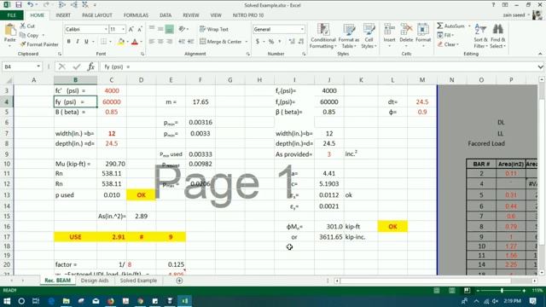Expand the formula bar
Screen dimensions: 546x307
point(540,67)
